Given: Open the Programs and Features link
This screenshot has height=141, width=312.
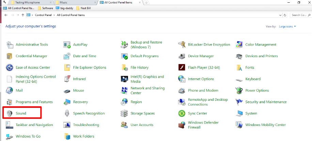Looking at the screenshot, I should tap(34, 102).
